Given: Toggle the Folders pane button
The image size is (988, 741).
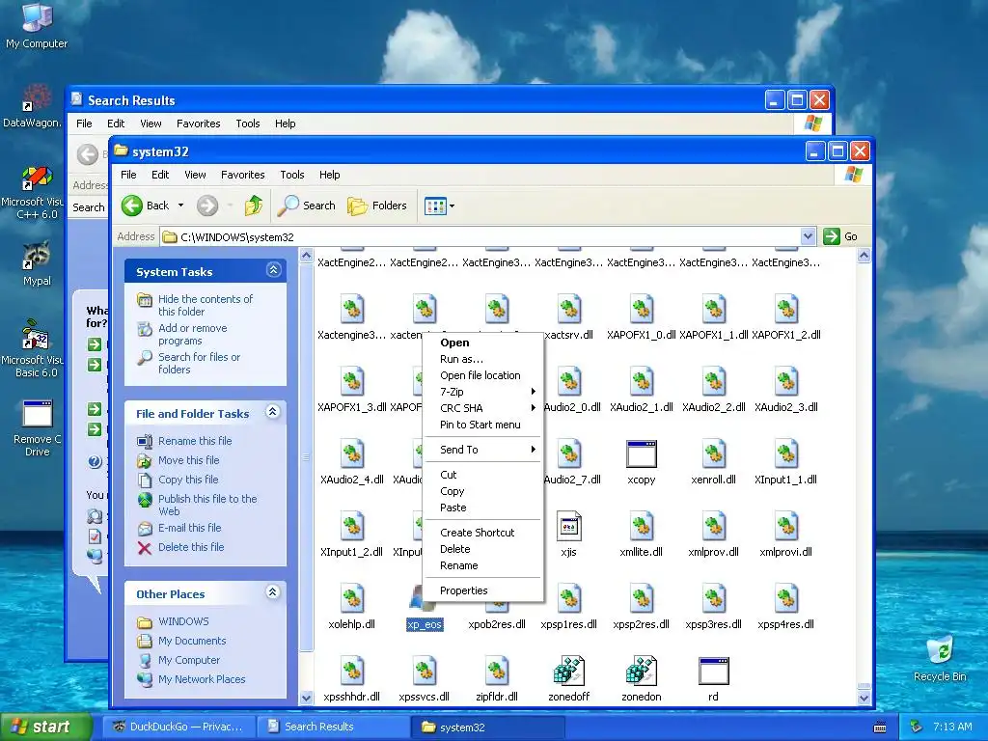Looking at the screenshot, I should pyautogui.click(x=377, y=206).
